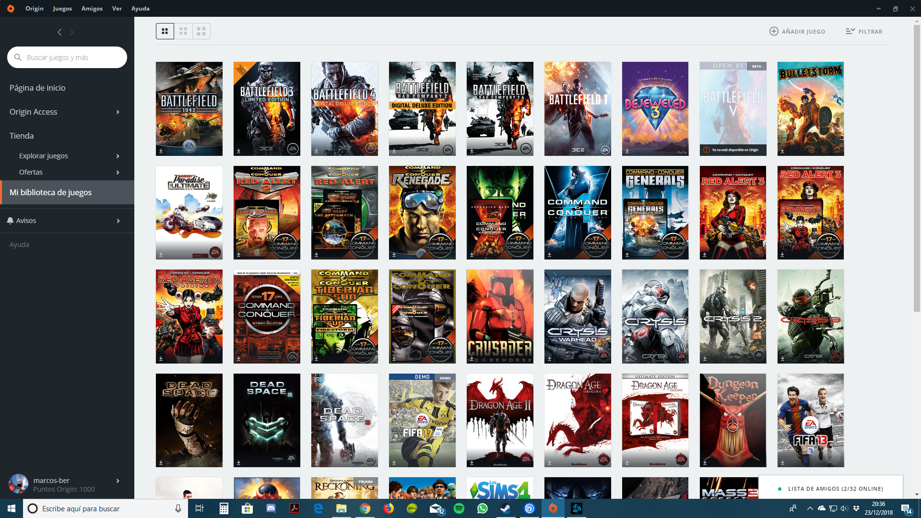Open Discord from the taskbar

point(271,508)
